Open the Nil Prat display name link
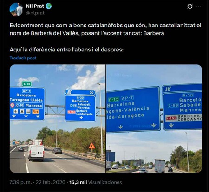209x192 pixels. tap(35, 6)
